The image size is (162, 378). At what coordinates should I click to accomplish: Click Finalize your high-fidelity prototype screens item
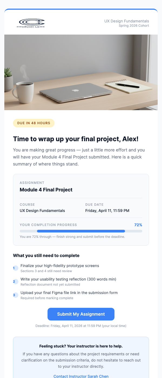(60, 266)
